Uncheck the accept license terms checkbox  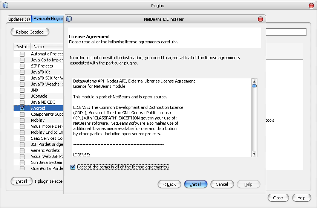(73, 167)
